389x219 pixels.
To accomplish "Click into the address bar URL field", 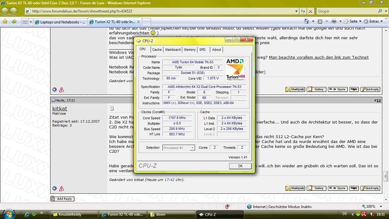I will coord(160,11).
